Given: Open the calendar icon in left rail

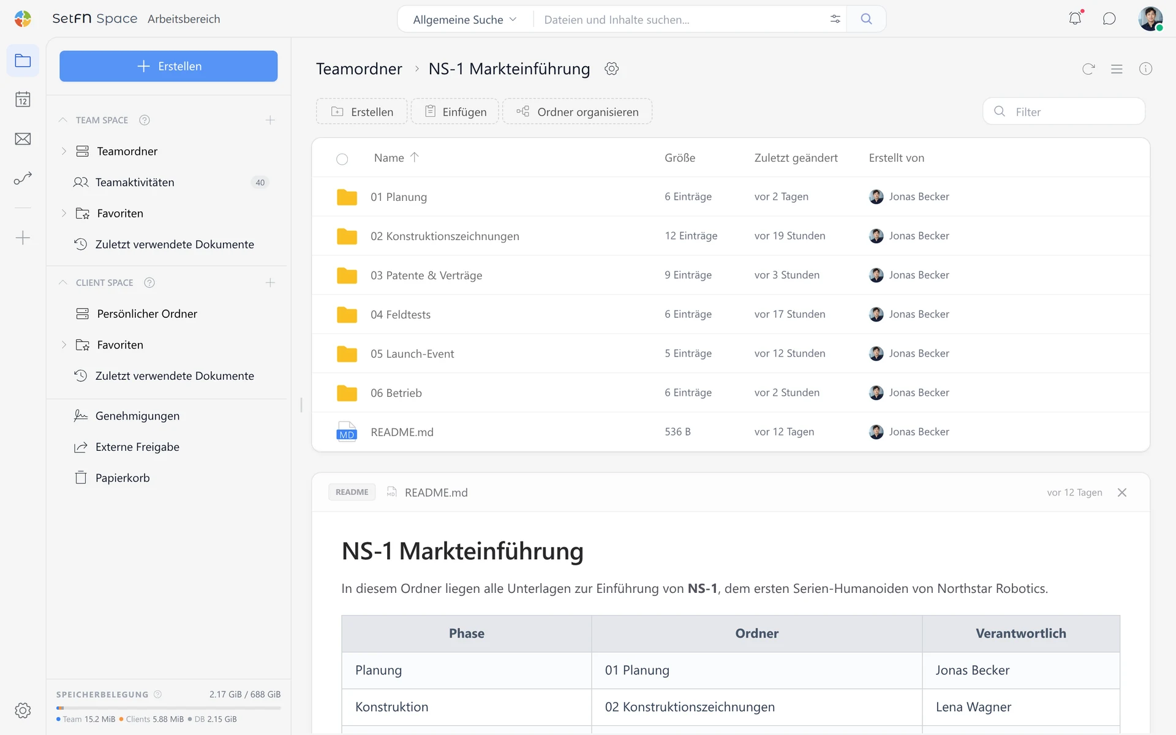Looking at the screenshot, I should [23, 99].
